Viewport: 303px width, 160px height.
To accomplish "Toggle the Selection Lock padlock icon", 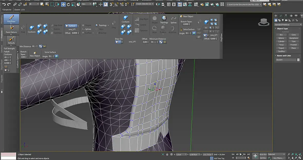I will click(167, 154).
